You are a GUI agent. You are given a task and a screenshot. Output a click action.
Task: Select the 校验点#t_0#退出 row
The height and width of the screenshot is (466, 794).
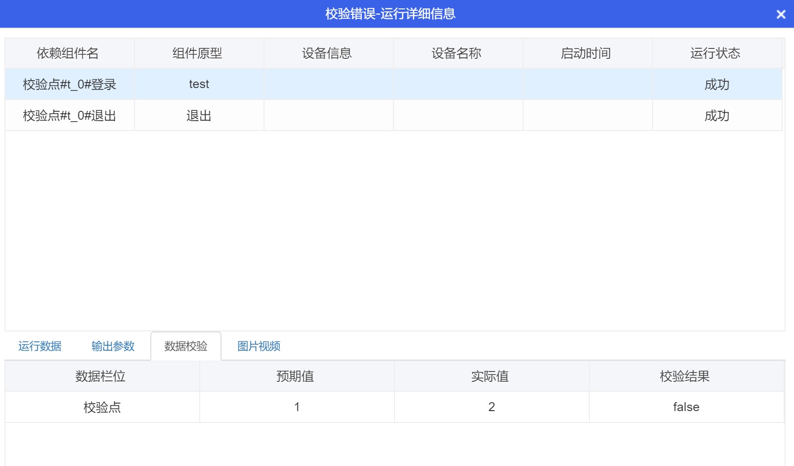click(x=70, y=116)
